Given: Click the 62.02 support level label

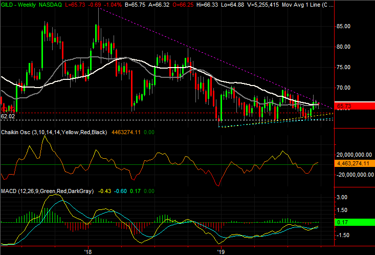Looking at the screenshot, I should click(8, 117).
